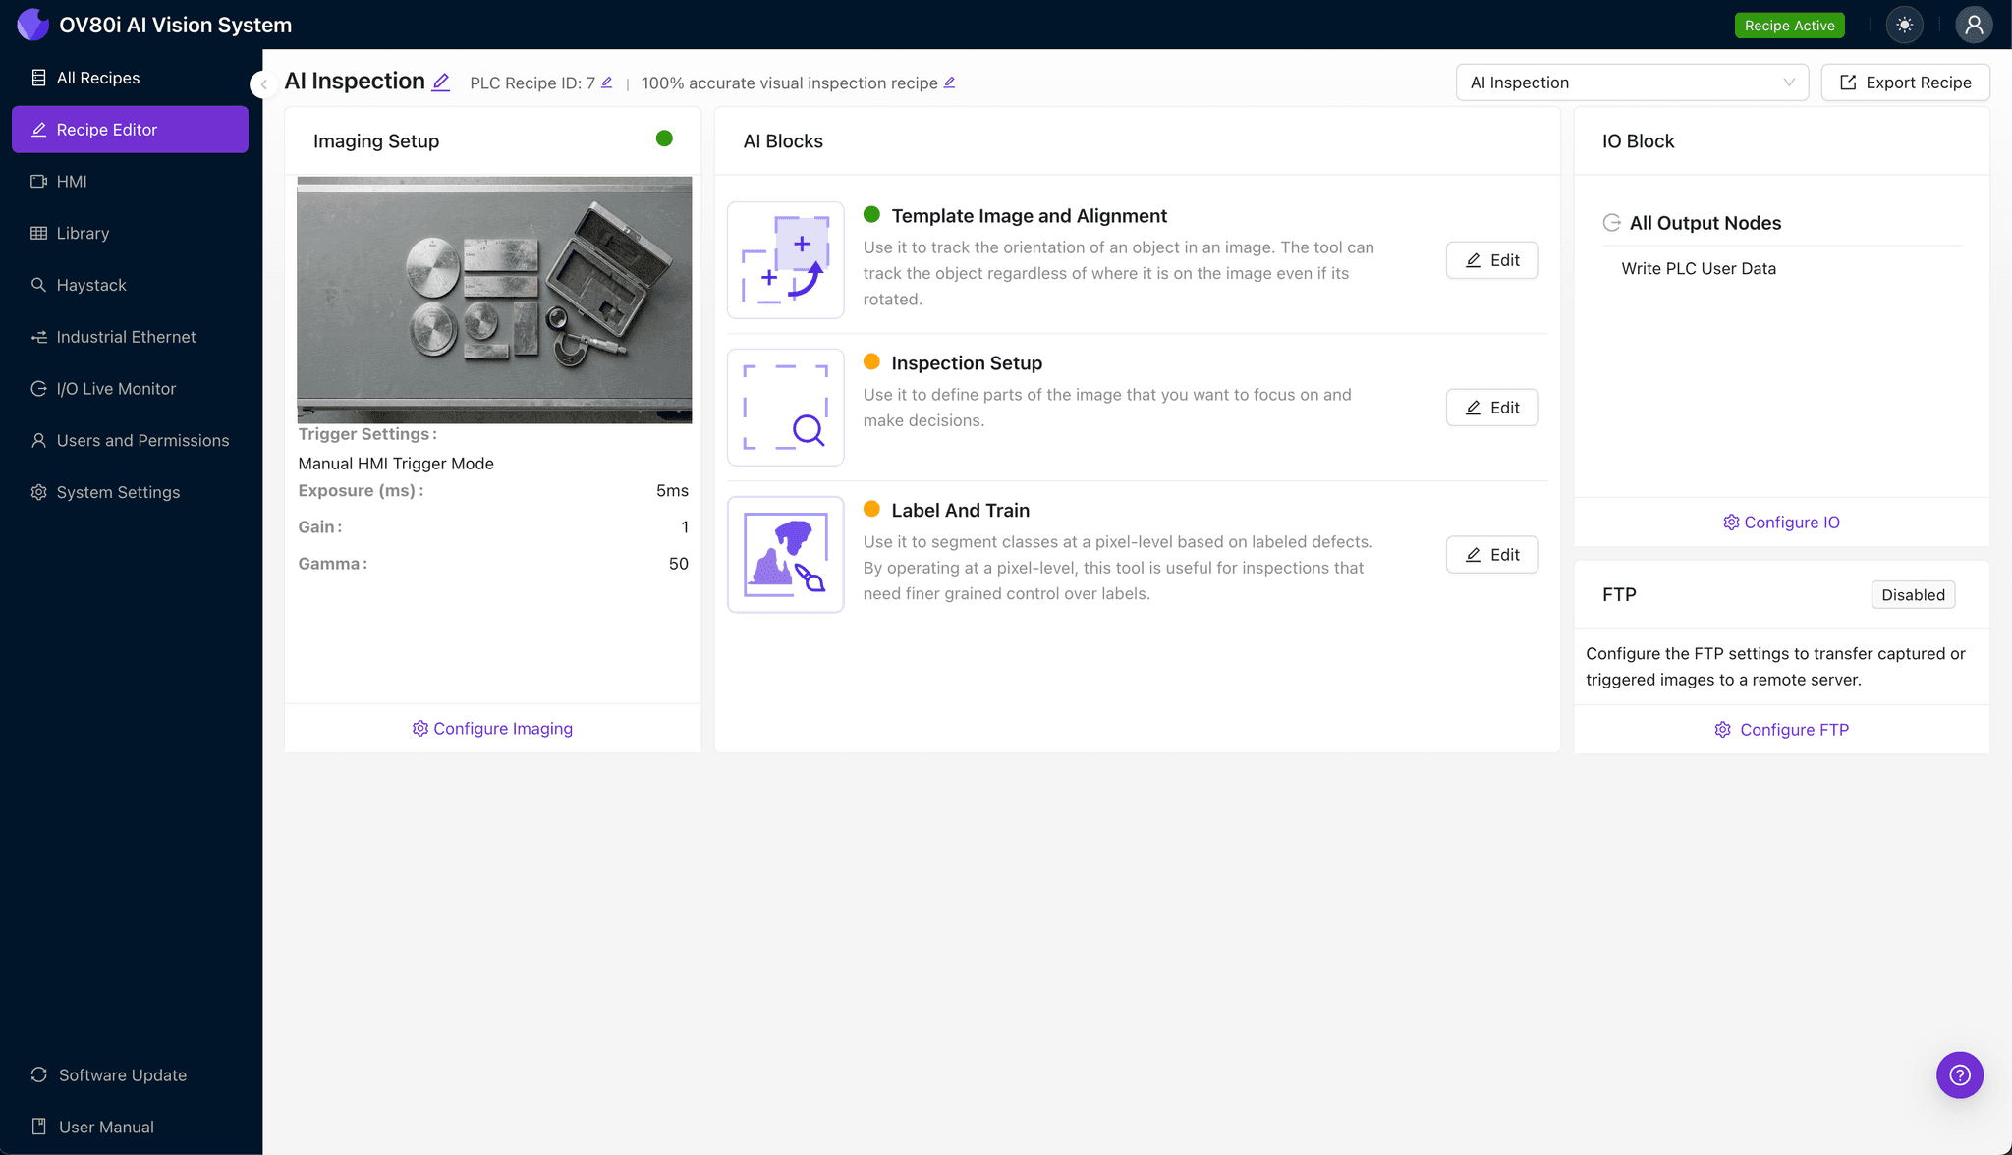Click orange status dot of Label And Train
The width and height of the screenshot is (2012, 1155).
coord(871,509)
